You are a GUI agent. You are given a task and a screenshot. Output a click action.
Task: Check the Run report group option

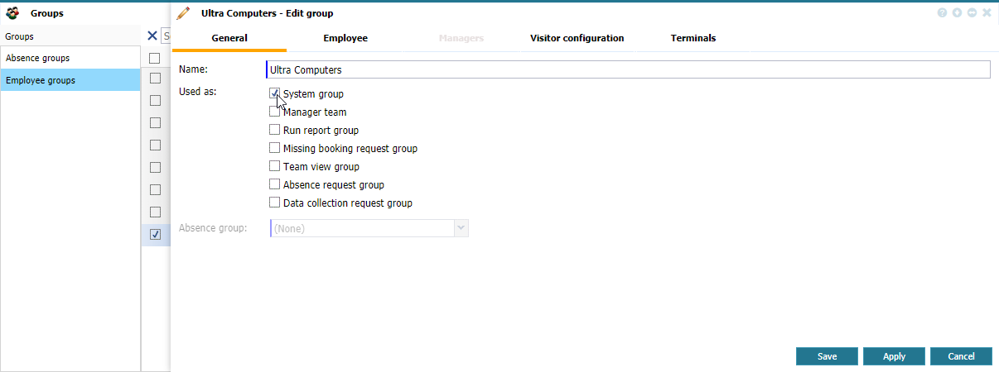[274, 131]
